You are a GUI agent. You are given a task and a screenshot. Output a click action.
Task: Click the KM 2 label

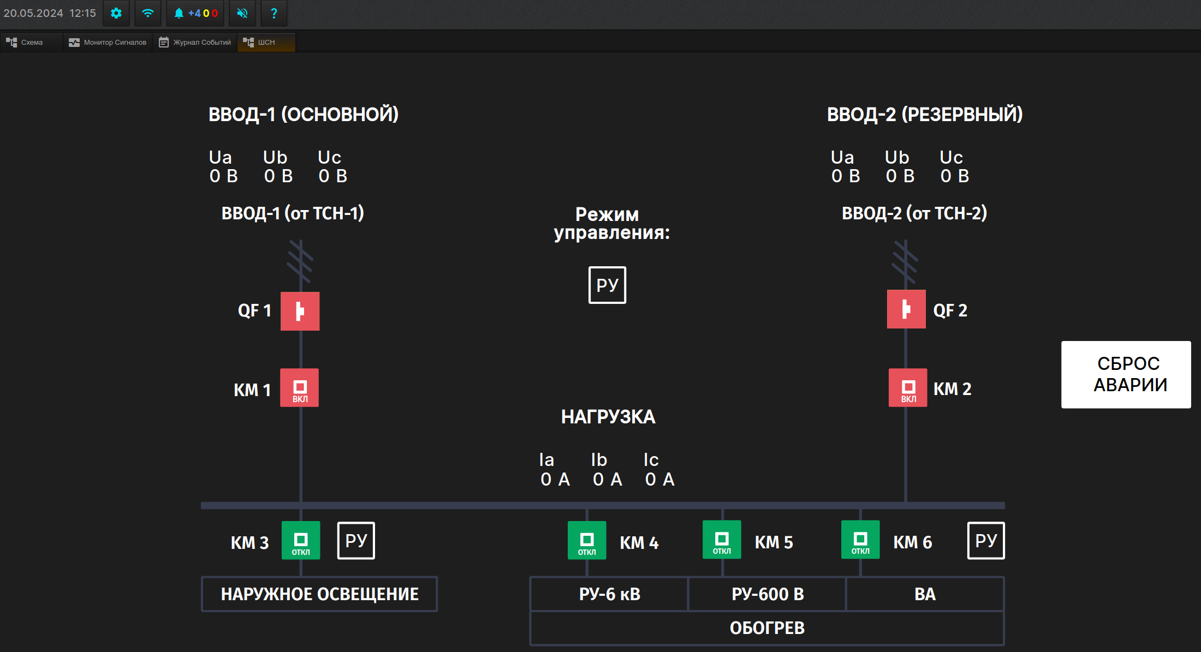(x=953, y=389)
